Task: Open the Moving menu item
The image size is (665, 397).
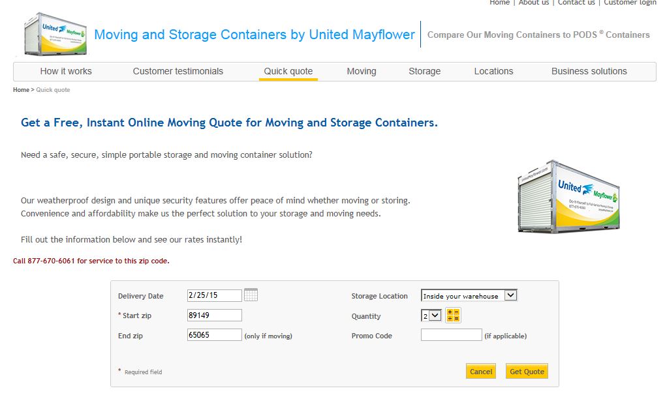Action: point(362,71)
